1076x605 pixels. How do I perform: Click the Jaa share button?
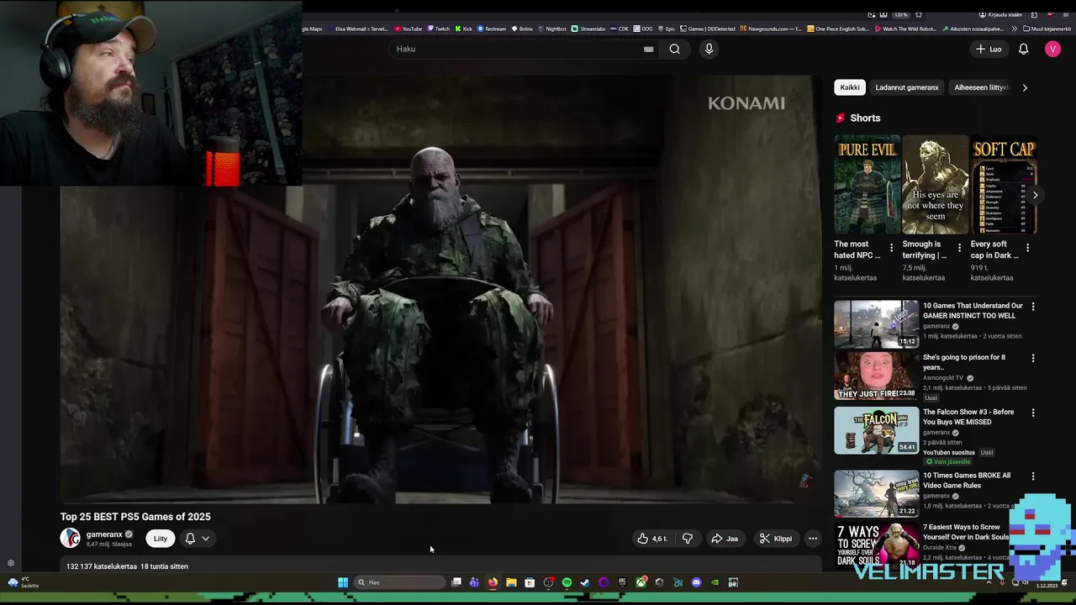point(725,539)
